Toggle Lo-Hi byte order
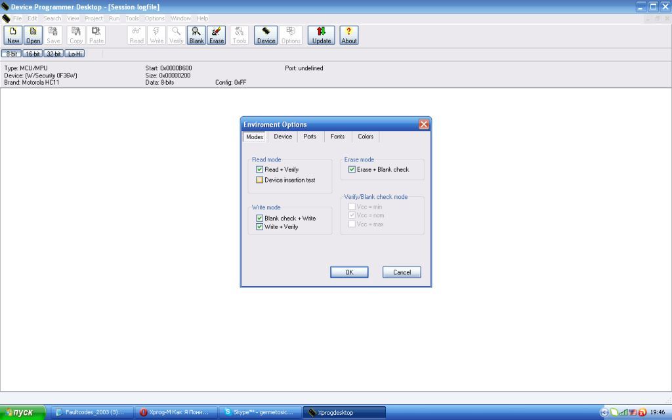The height and width of the screenshot is (420, 672). point(75,54)
